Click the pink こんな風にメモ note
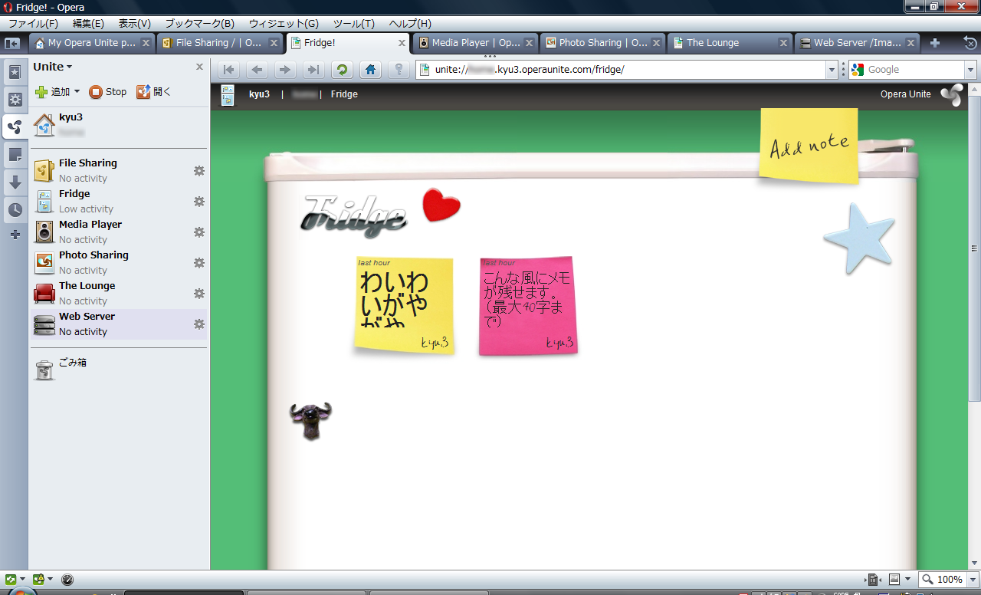The image size is (981, 595). 528,307
